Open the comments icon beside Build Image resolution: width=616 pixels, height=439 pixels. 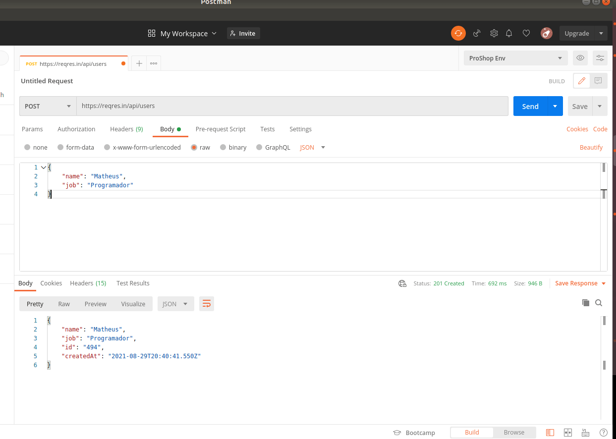coord(598,81)
